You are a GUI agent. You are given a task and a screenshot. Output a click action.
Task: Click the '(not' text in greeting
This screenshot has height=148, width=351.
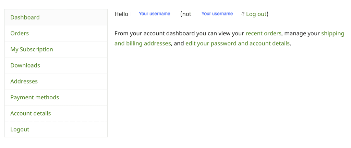[185, 14]
